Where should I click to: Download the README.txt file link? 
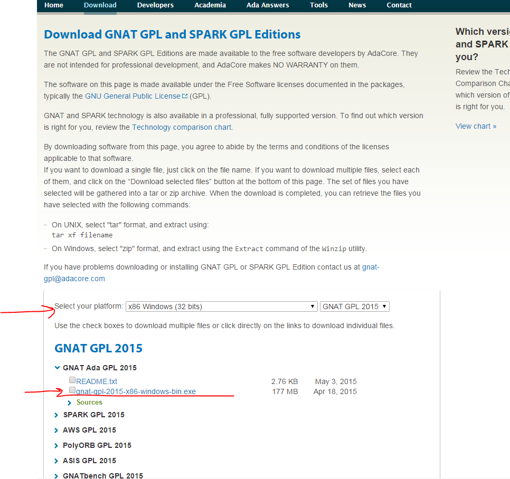tap(96, 381)
